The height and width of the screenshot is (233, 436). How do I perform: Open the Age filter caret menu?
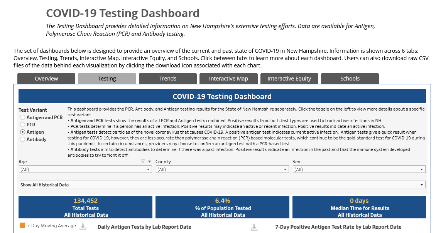pyautogui.click(x=149, y=161)
